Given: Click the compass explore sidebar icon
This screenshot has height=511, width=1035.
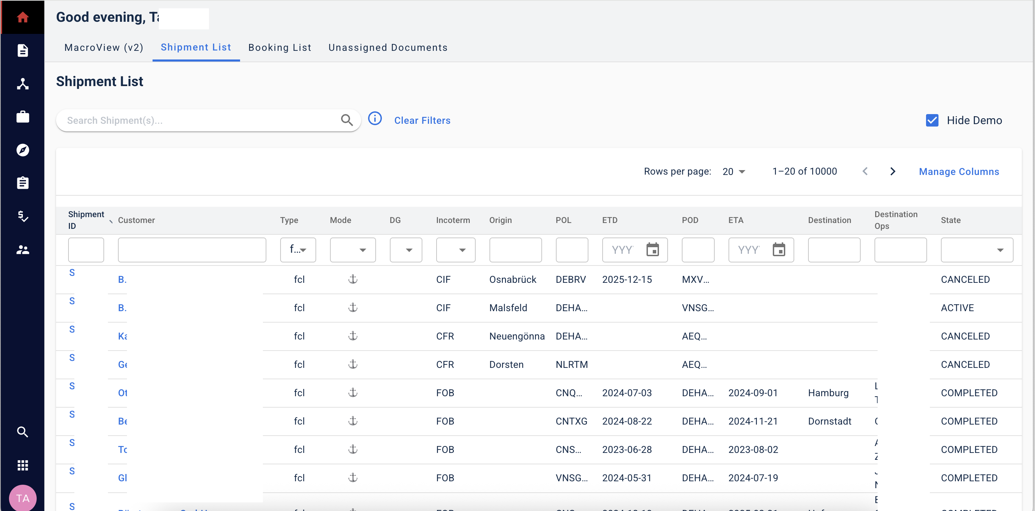Looking at the screenshot, I should click(22, 150).
